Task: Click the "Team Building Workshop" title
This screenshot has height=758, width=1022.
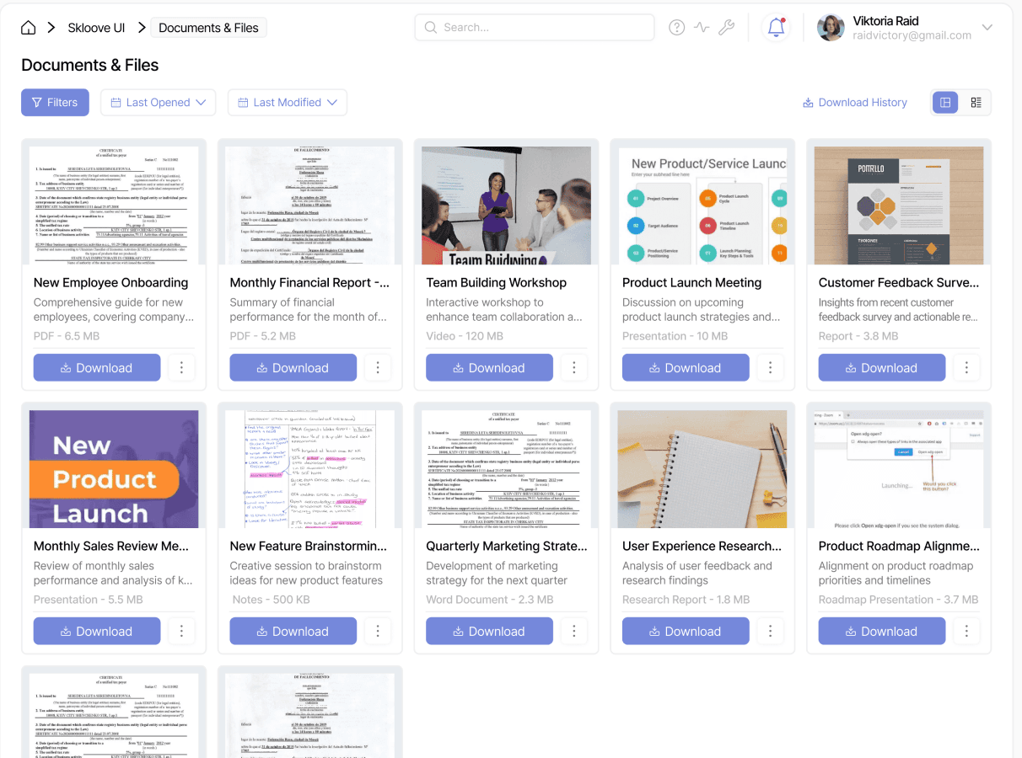Action: coord(496,283)
